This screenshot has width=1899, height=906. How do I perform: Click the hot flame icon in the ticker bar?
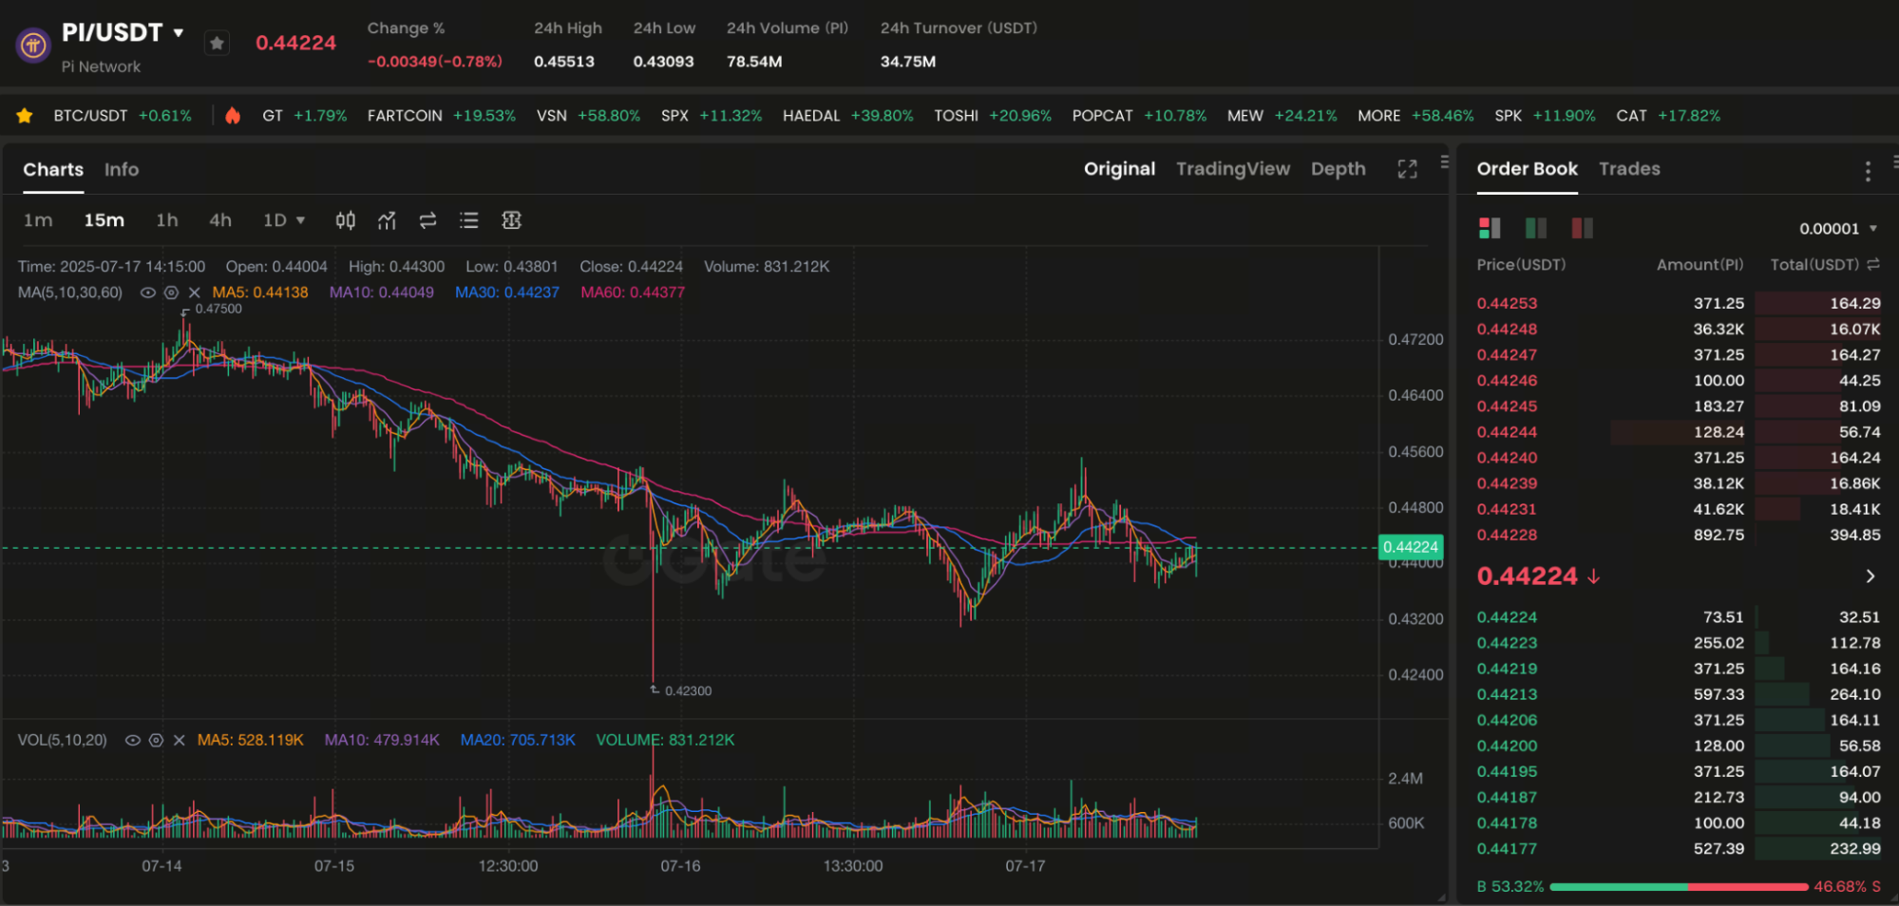click(x=233, y=116)
